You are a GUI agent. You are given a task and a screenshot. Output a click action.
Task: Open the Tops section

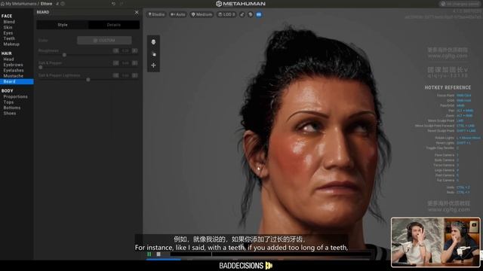(x=8, y=102)
